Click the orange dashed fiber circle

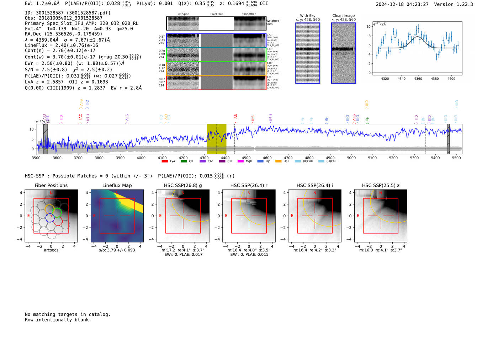50,209
